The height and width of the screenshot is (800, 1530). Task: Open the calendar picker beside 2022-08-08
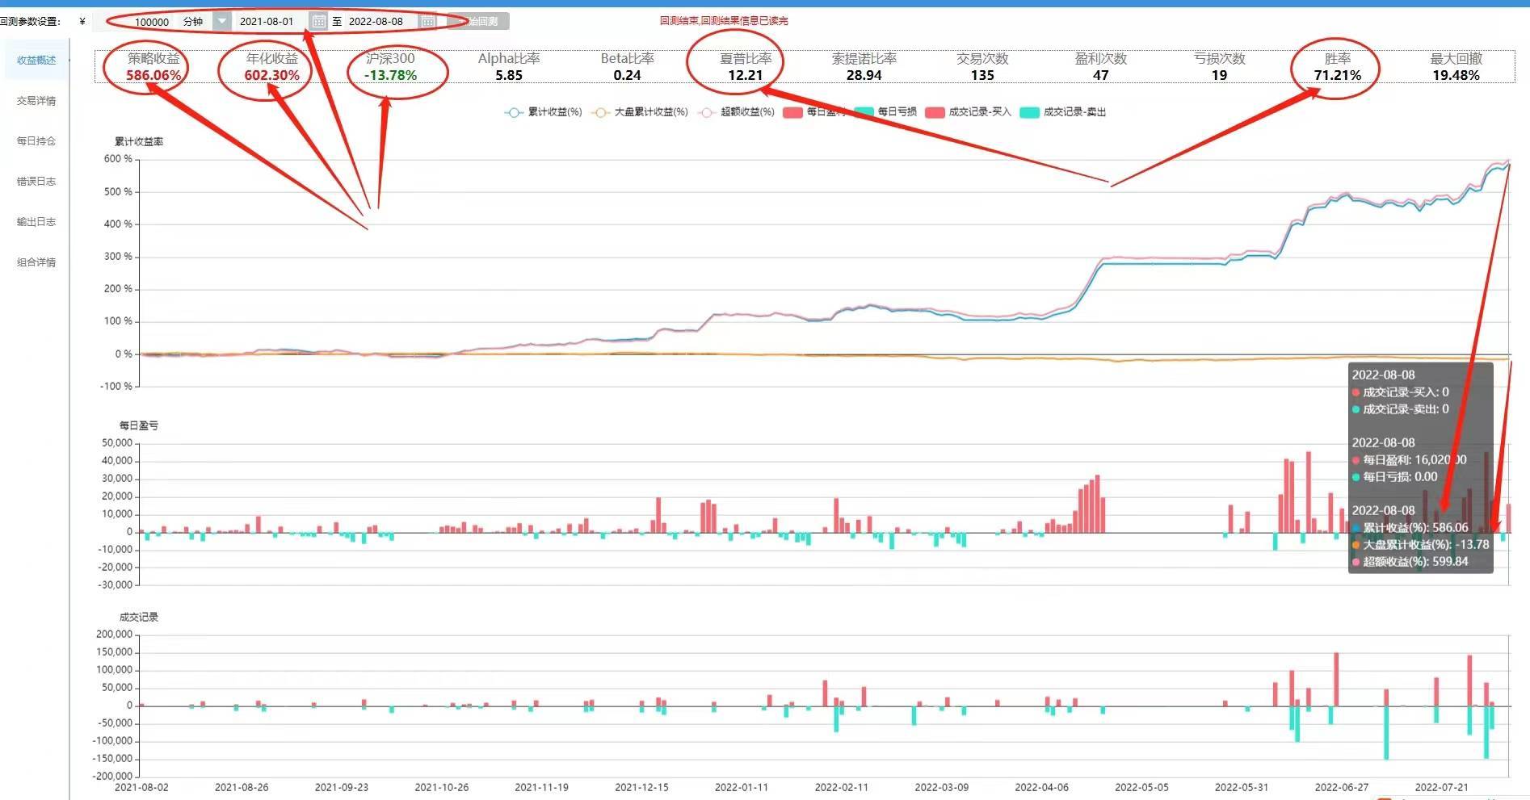point(428,22)
